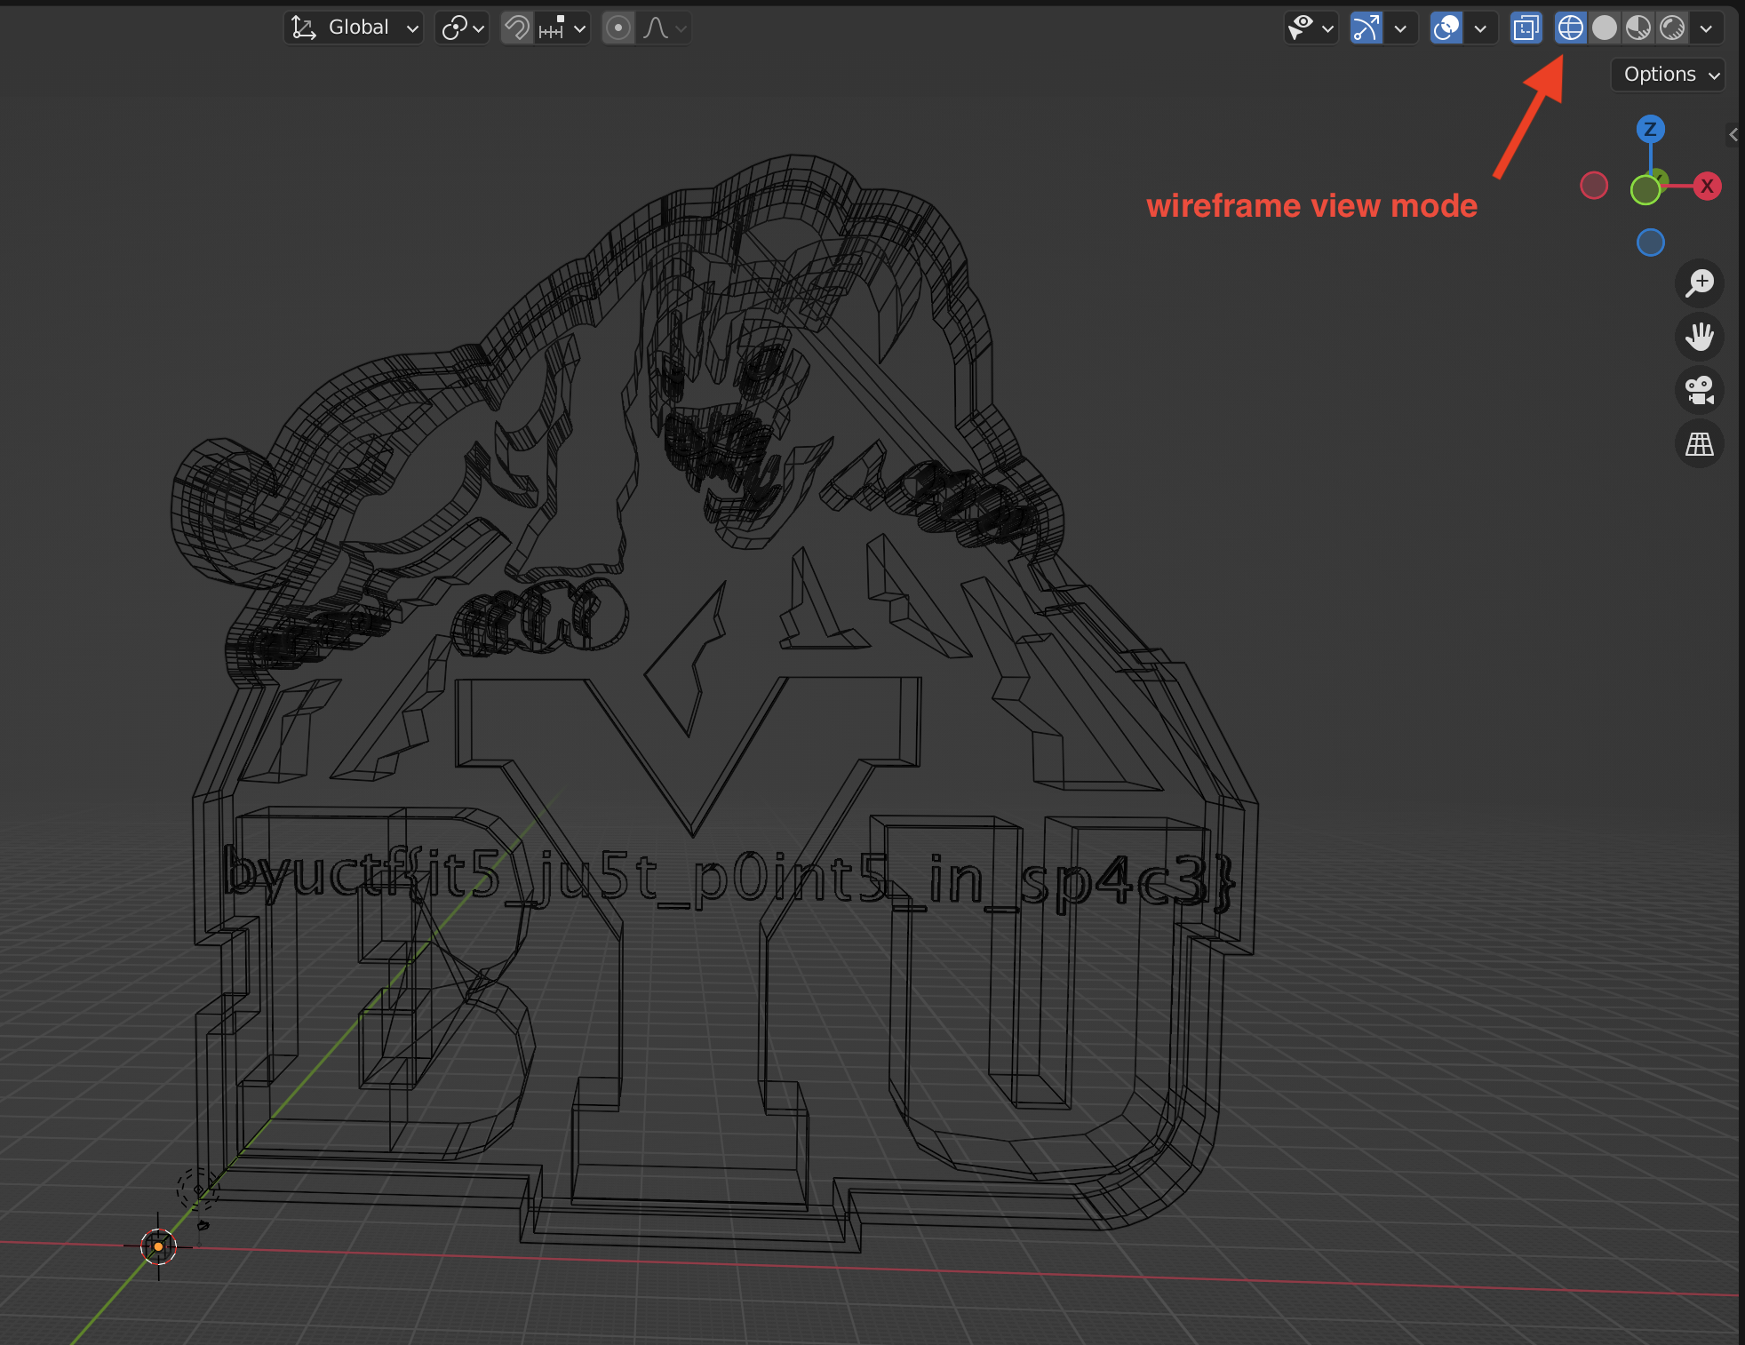Toggle the camera view icon
Image resolution: width=1745 pixels, height=1345 pixels.
tap(1699, 390)
